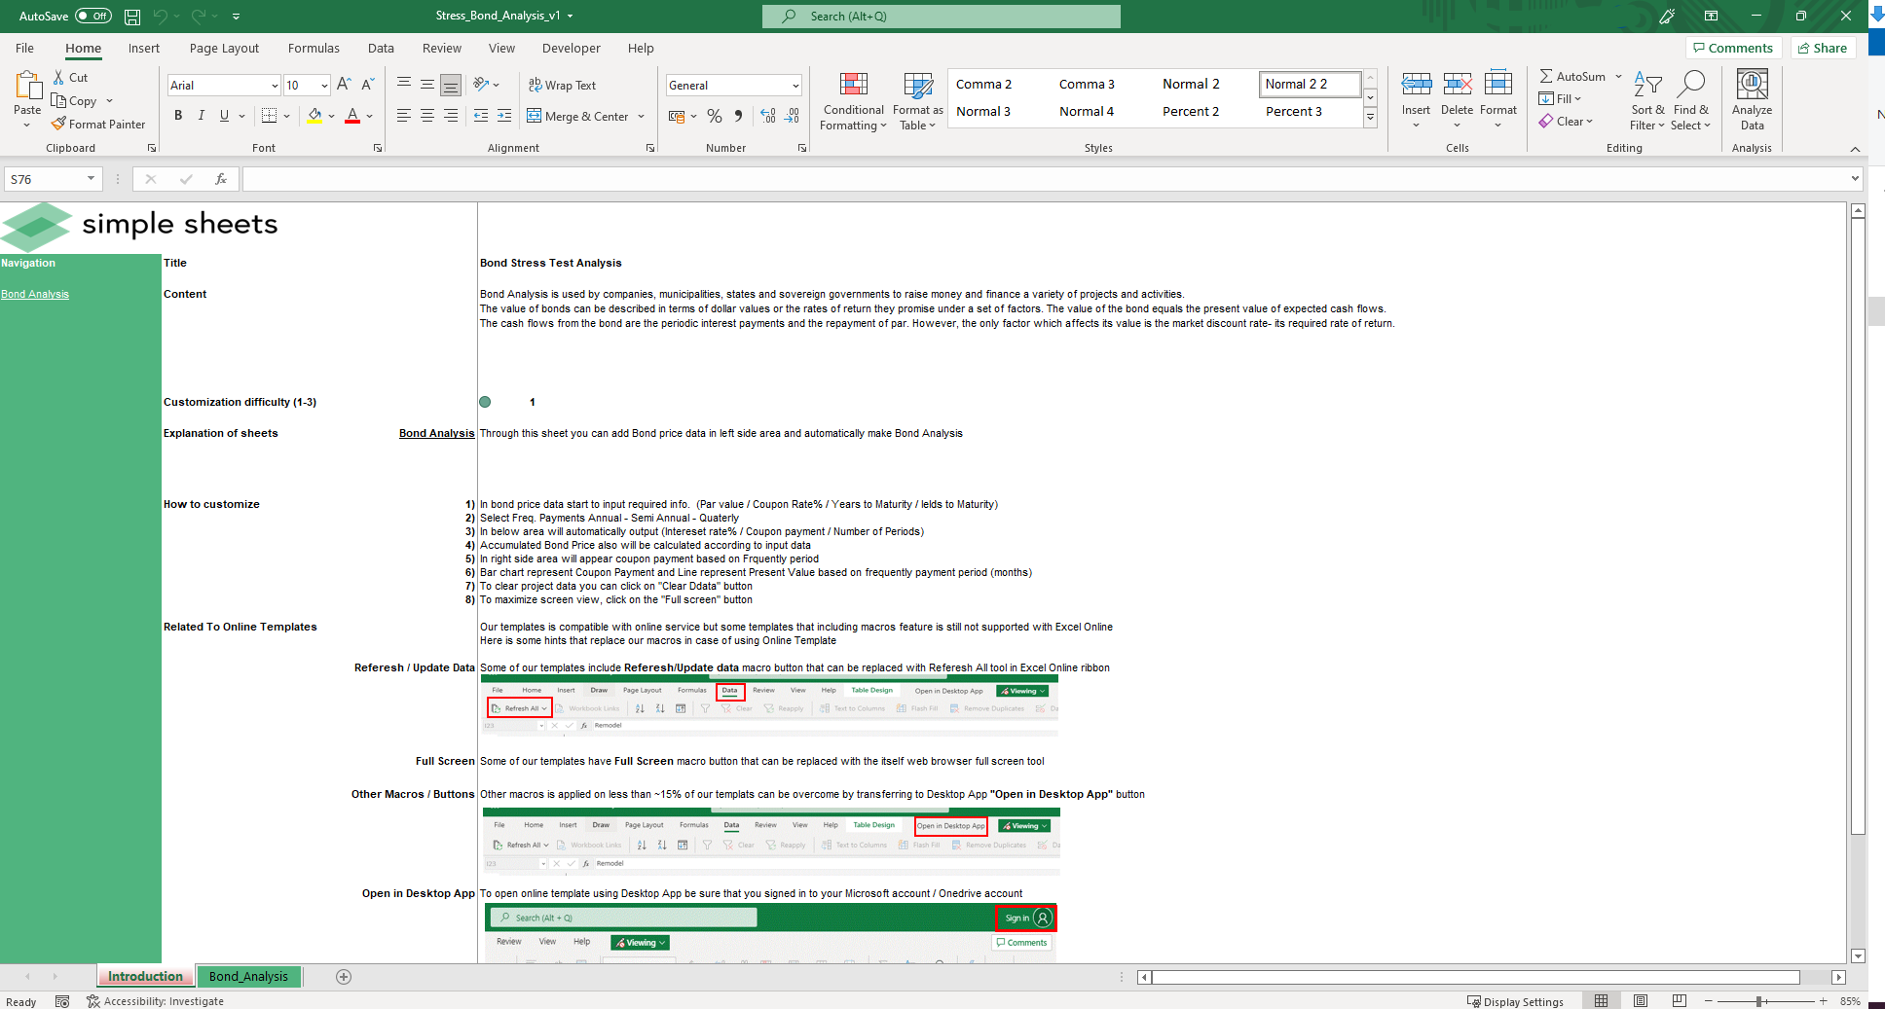Open Display Settings in status bar
Screen dimensions: 1885x1009
click(x=1515, y=1001)
